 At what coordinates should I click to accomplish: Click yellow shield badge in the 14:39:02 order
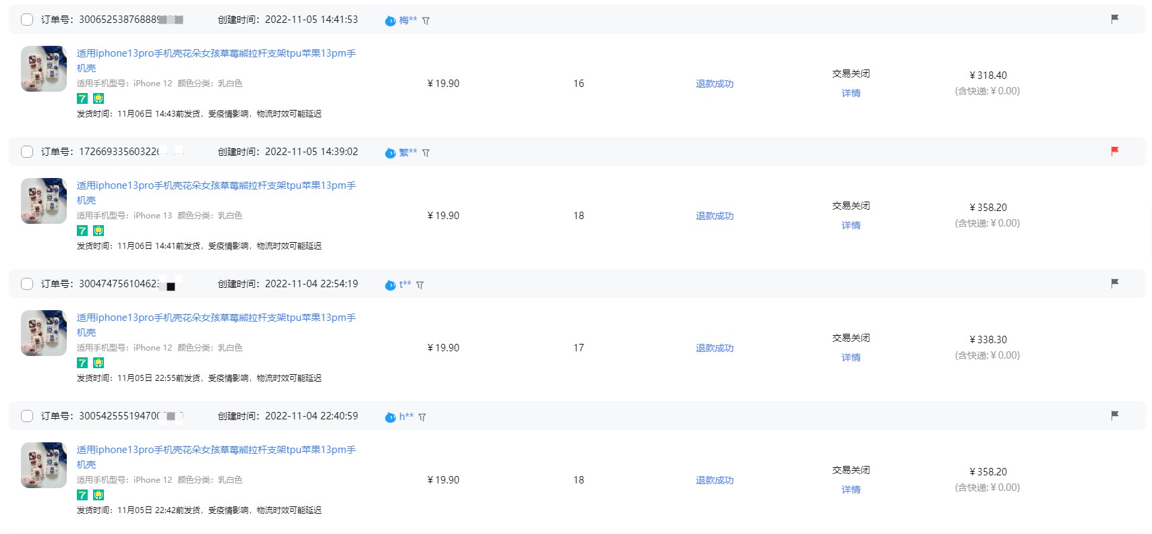point(98,231)
